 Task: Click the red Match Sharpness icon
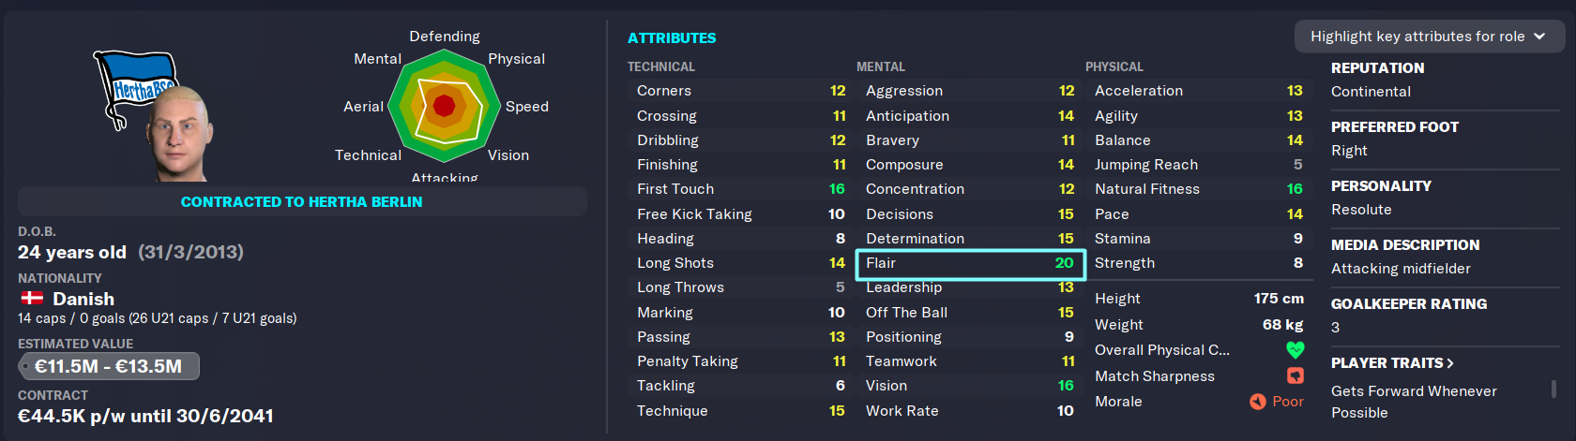coord(1296,375)
